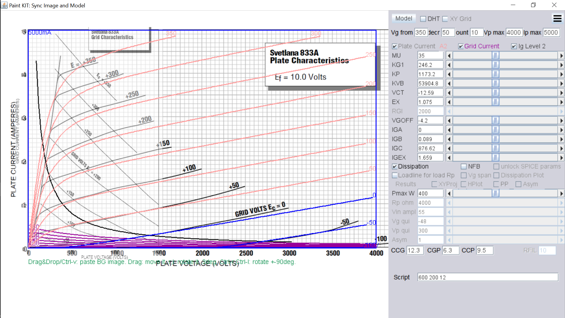
Task: Click the count input field
Action: click(477, 32)
